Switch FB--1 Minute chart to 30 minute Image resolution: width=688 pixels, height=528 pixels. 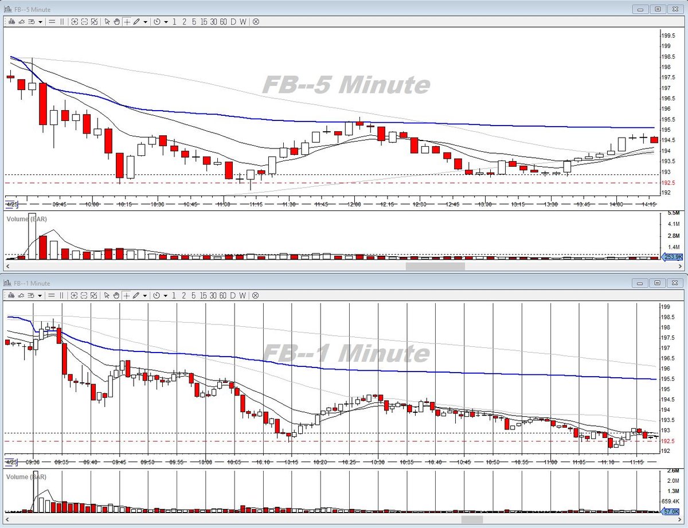point(213,295)
